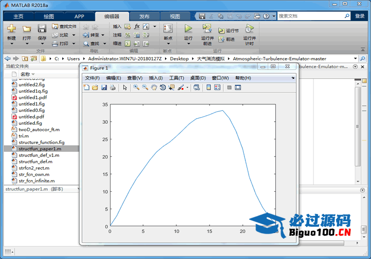Click 查找文件 (Find Files) in the ribbon
Screen dimensions: 371x259
pyautogui.click(x=64, y=26)
